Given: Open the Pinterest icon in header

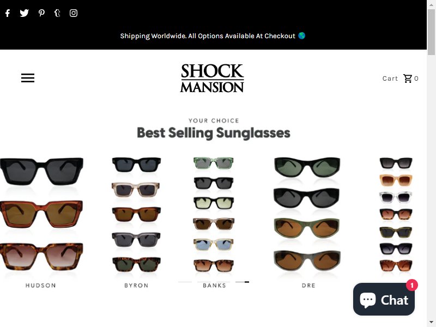Looking at the screenshot, I should (x=41, y=13).
